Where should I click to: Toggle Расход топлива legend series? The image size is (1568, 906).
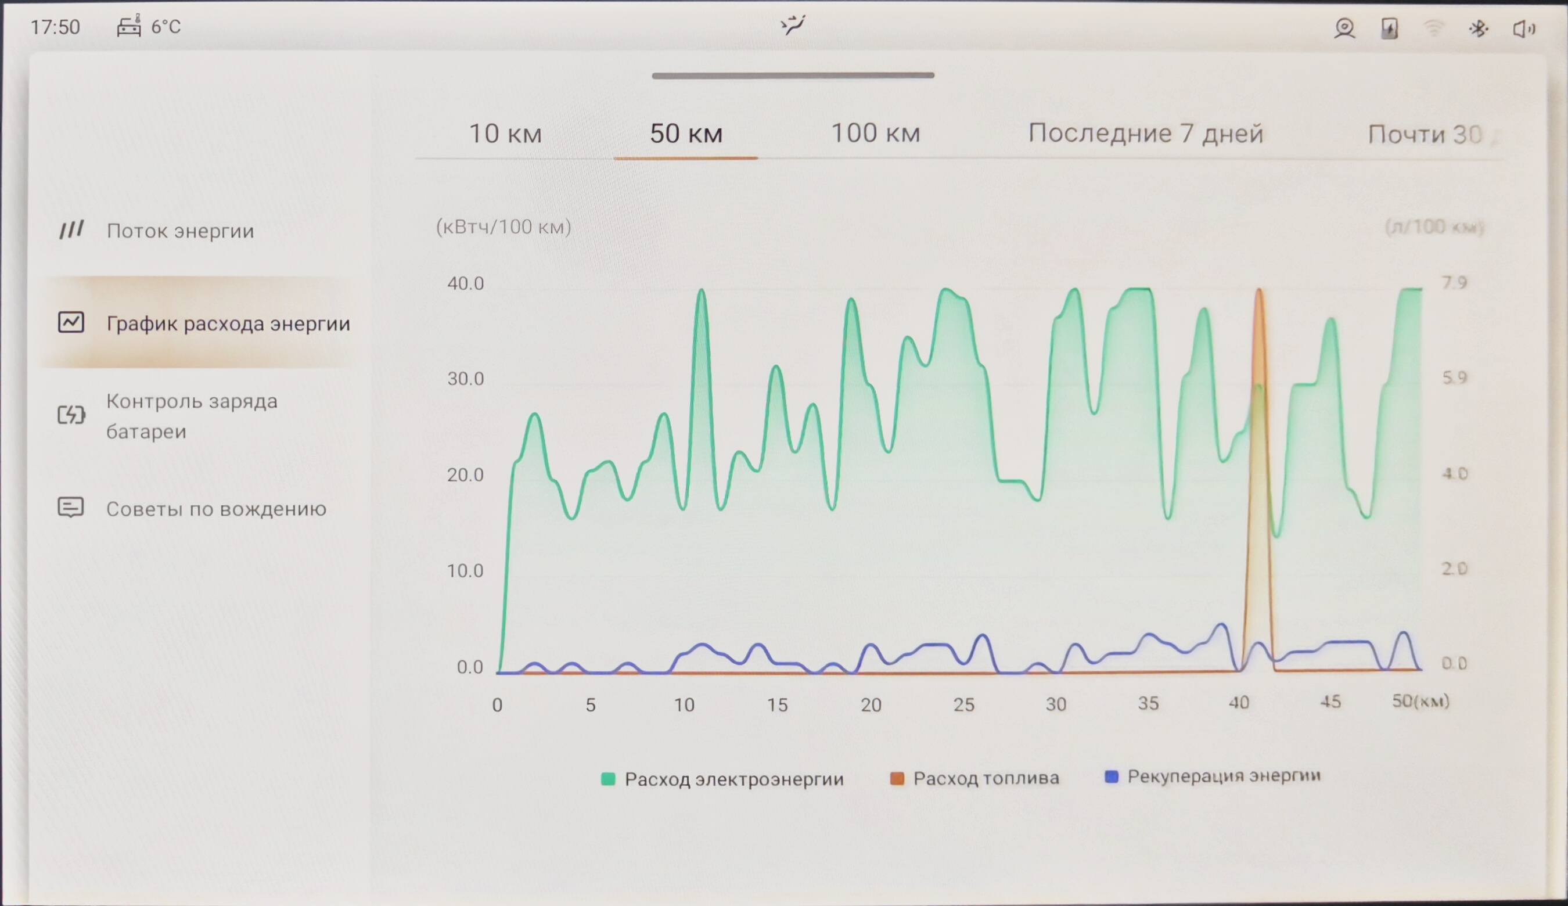(974, 778)
